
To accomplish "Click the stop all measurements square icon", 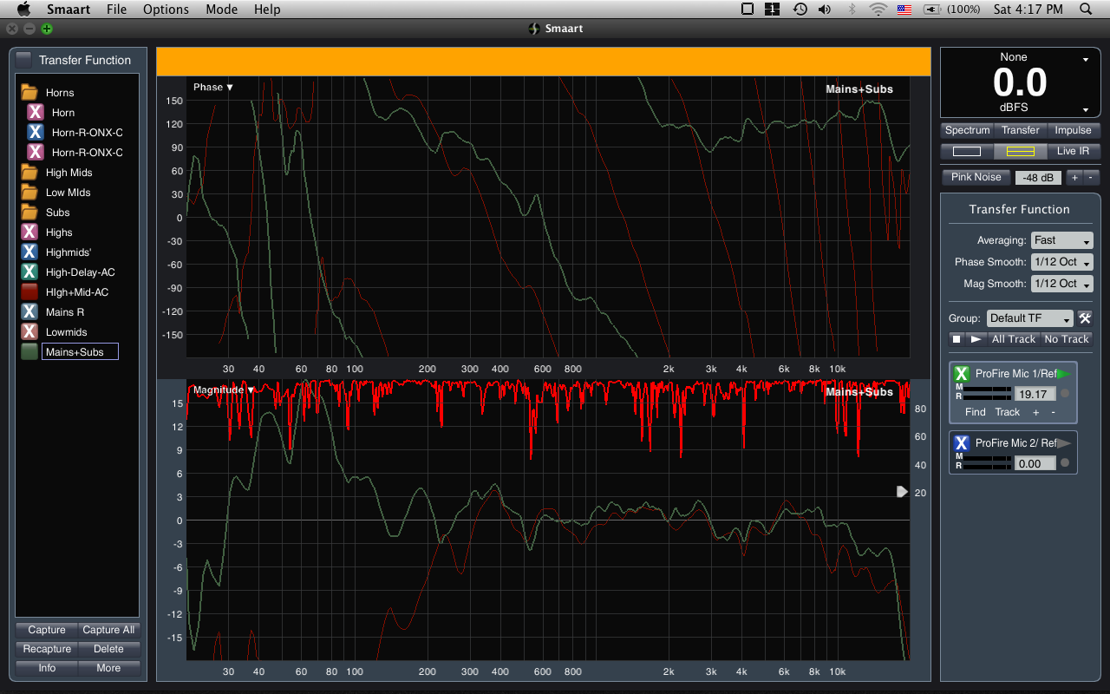I will [x=956, y=339].
